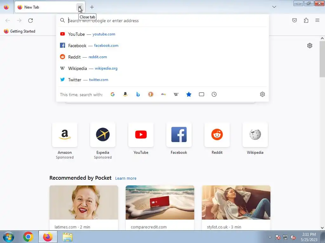Switch to Firefox taskbar button

[48, 237]
